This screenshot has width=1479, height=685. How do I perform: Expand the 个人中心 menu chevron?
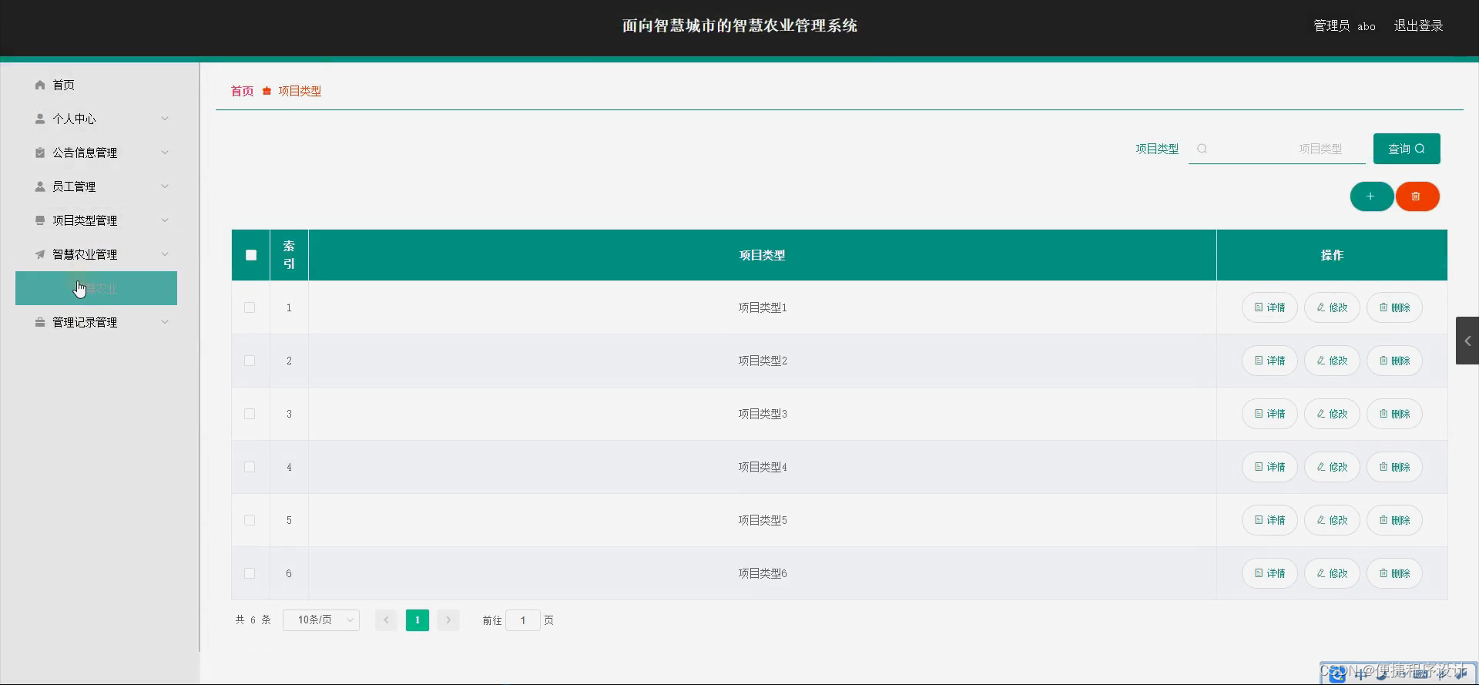(x=165, y=119)
